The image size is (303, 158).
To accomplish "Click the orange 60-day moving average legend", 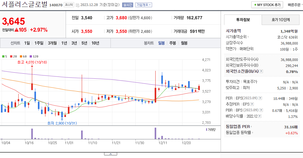I will pos(23,57).
